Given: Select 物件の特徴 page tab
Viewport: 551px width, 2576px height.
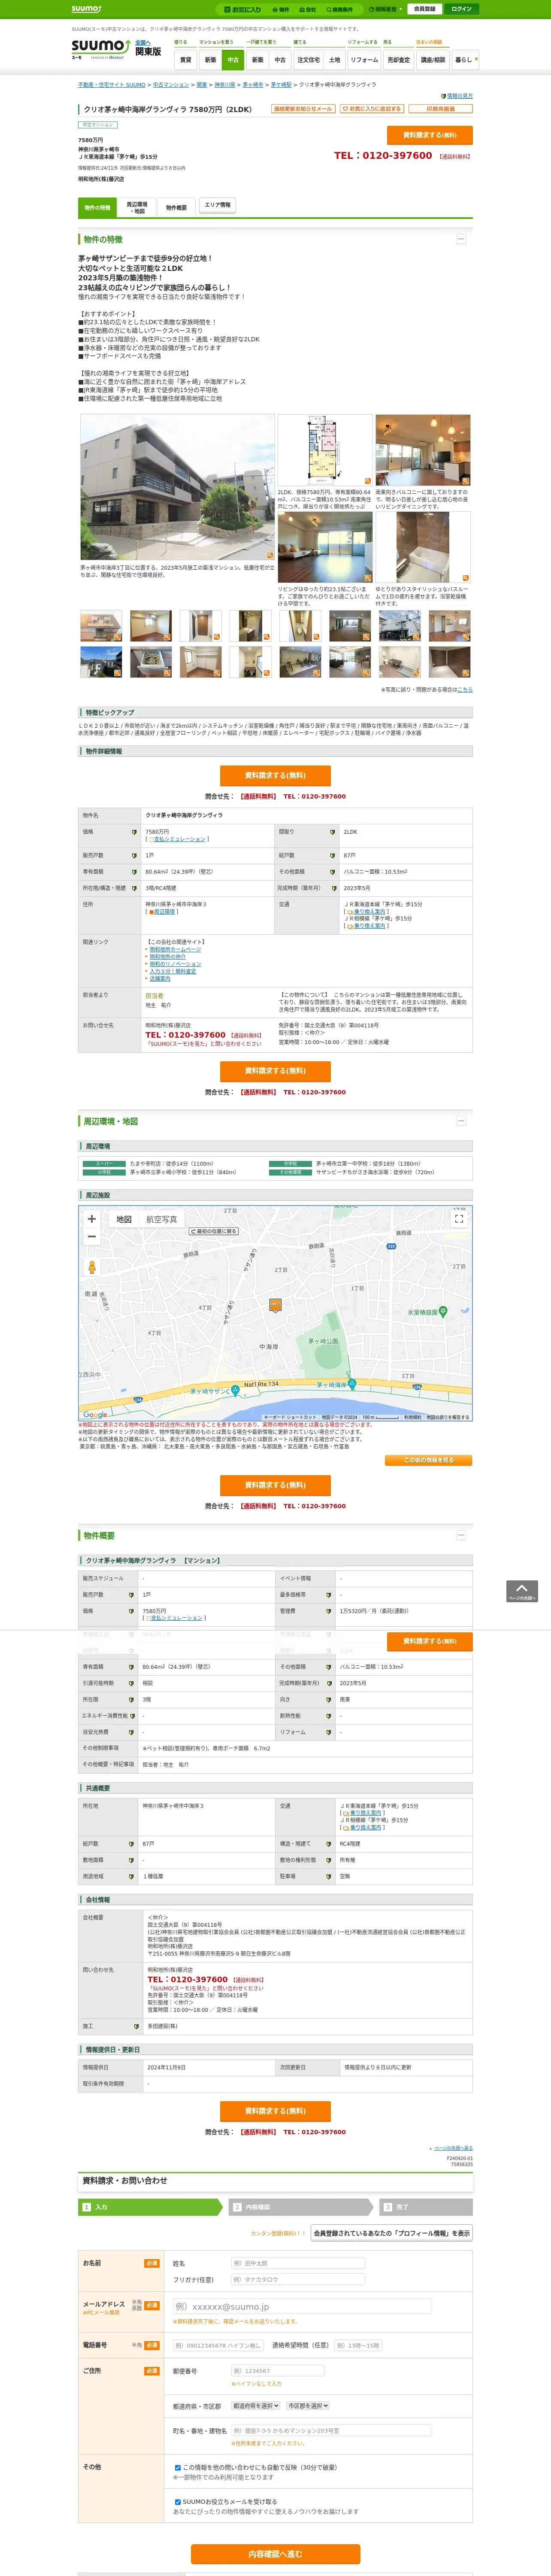Looking at the screenshot, I should 97,207.
